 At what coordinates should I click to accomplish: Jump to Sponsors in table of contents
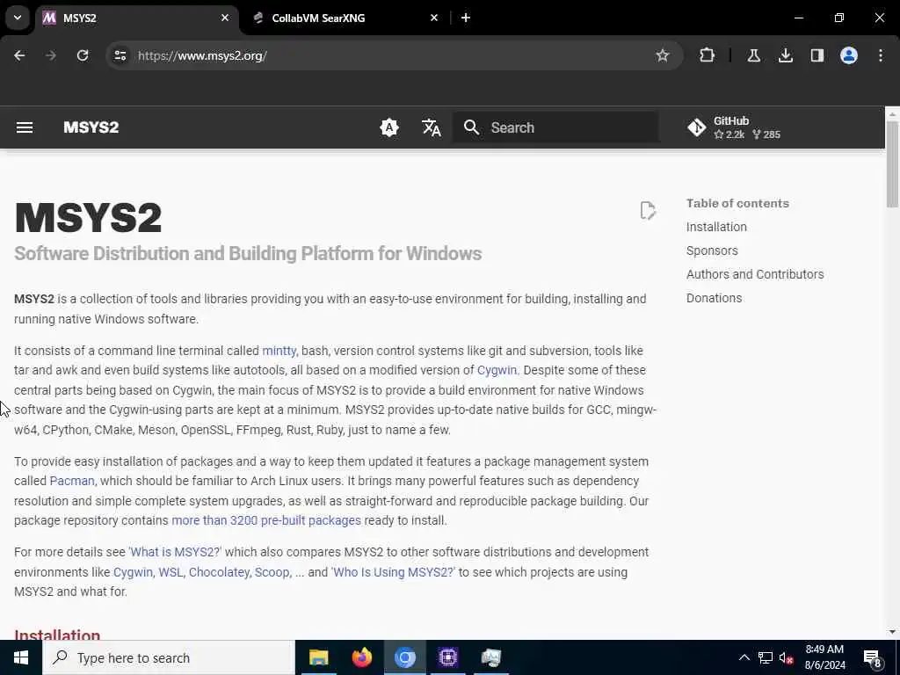pyautogui.click(x=712, y=250)
